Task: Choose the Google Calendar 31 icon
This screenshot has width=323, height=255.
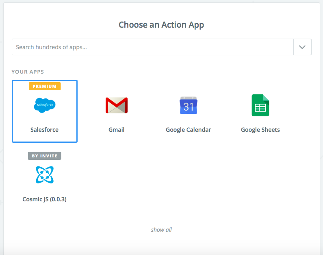Action: (x=188, y=105)
